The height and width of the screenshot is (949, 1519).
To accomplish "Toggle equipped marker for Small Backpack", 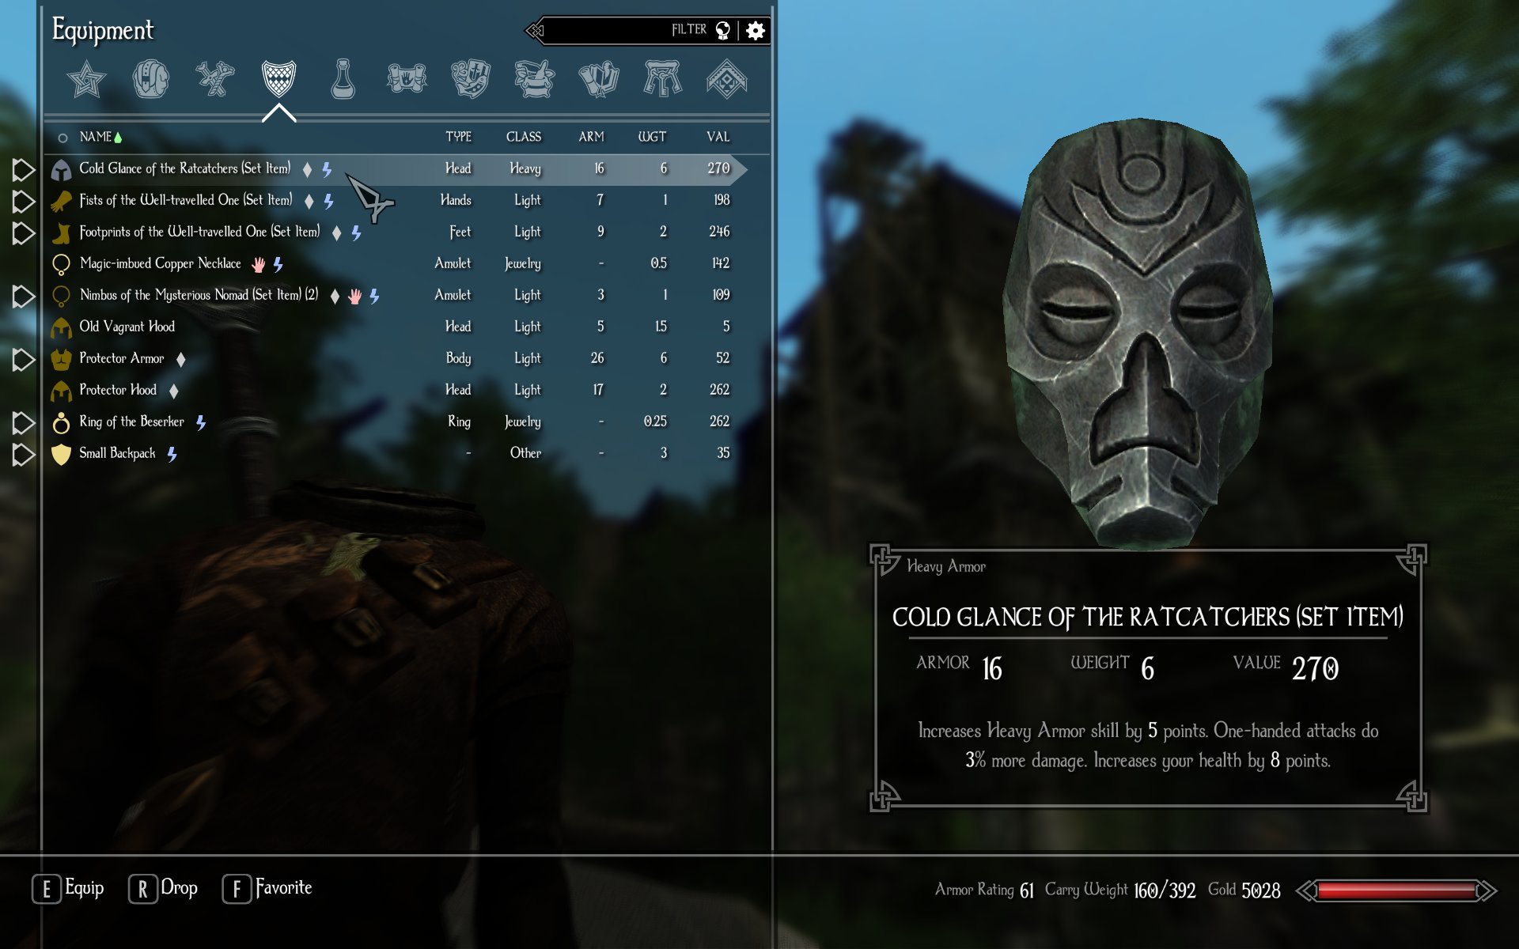I will click(24, 455).
